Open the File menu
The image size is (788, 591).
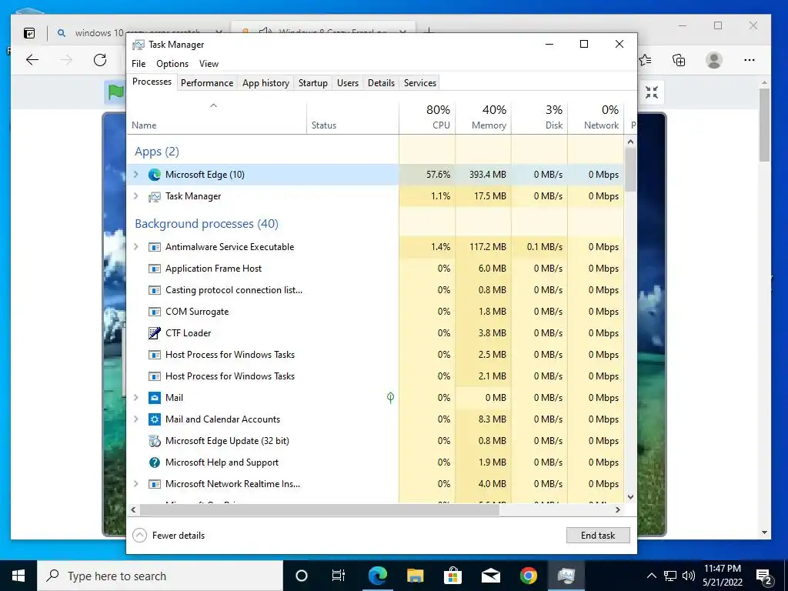[x=139, y=64]
